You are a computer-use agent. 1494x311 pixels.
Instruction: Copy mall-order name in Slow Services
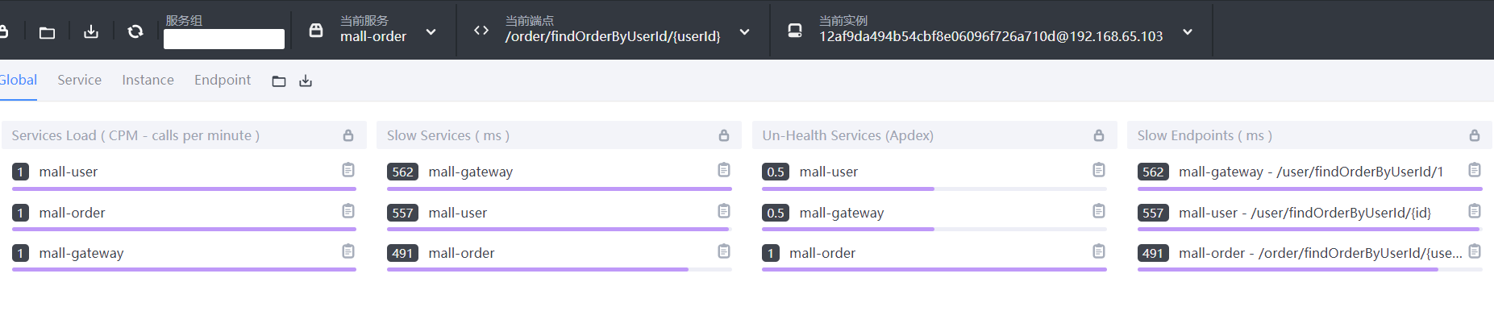pyautogui.click(x=724, y=251)
